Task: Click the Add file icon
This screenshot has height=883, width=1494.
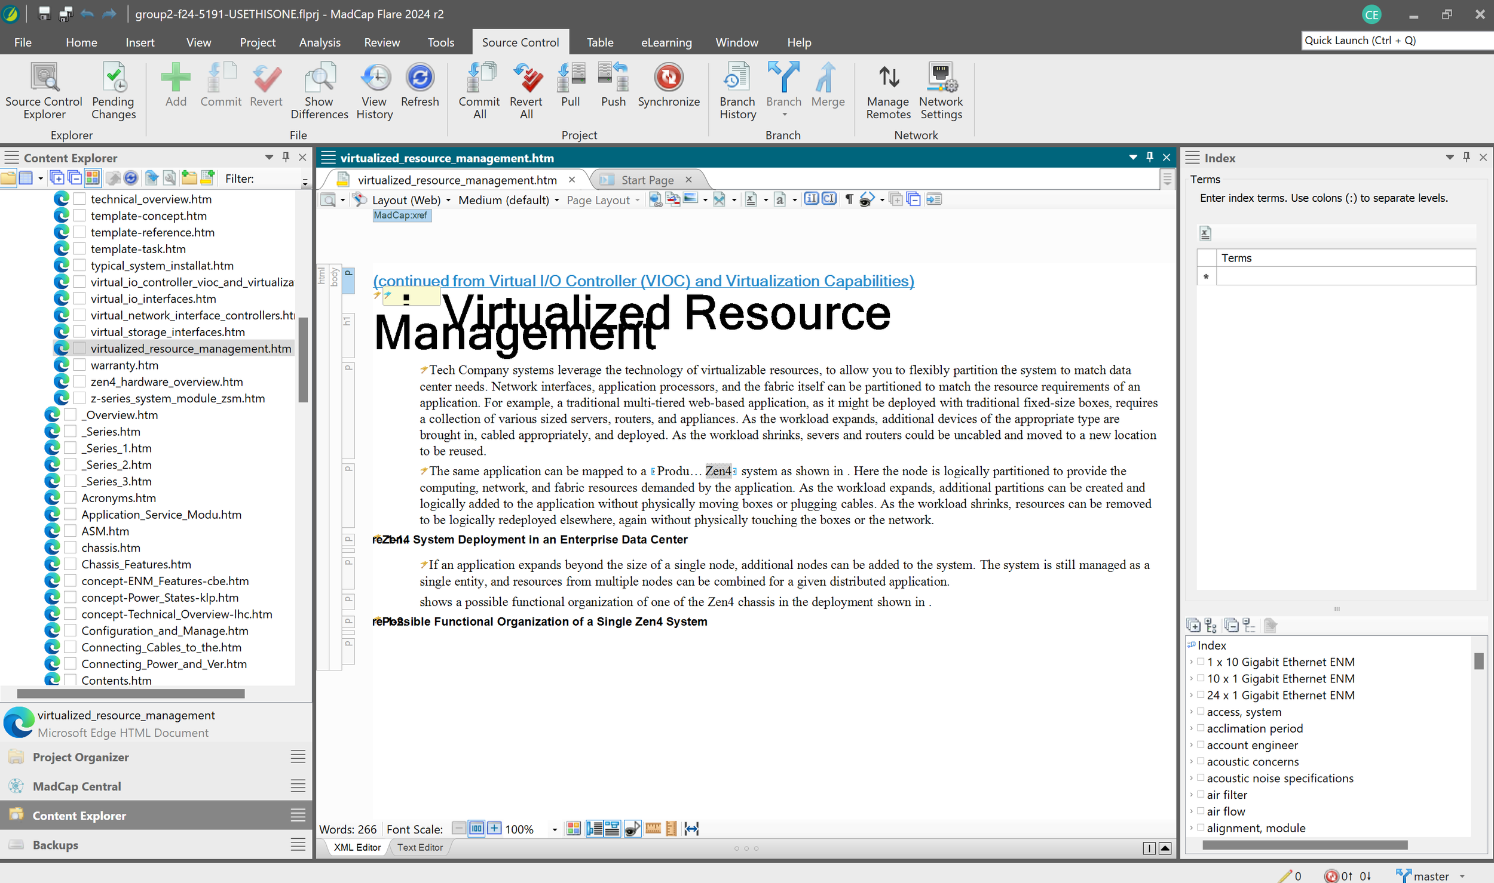Action: [176, 85]
